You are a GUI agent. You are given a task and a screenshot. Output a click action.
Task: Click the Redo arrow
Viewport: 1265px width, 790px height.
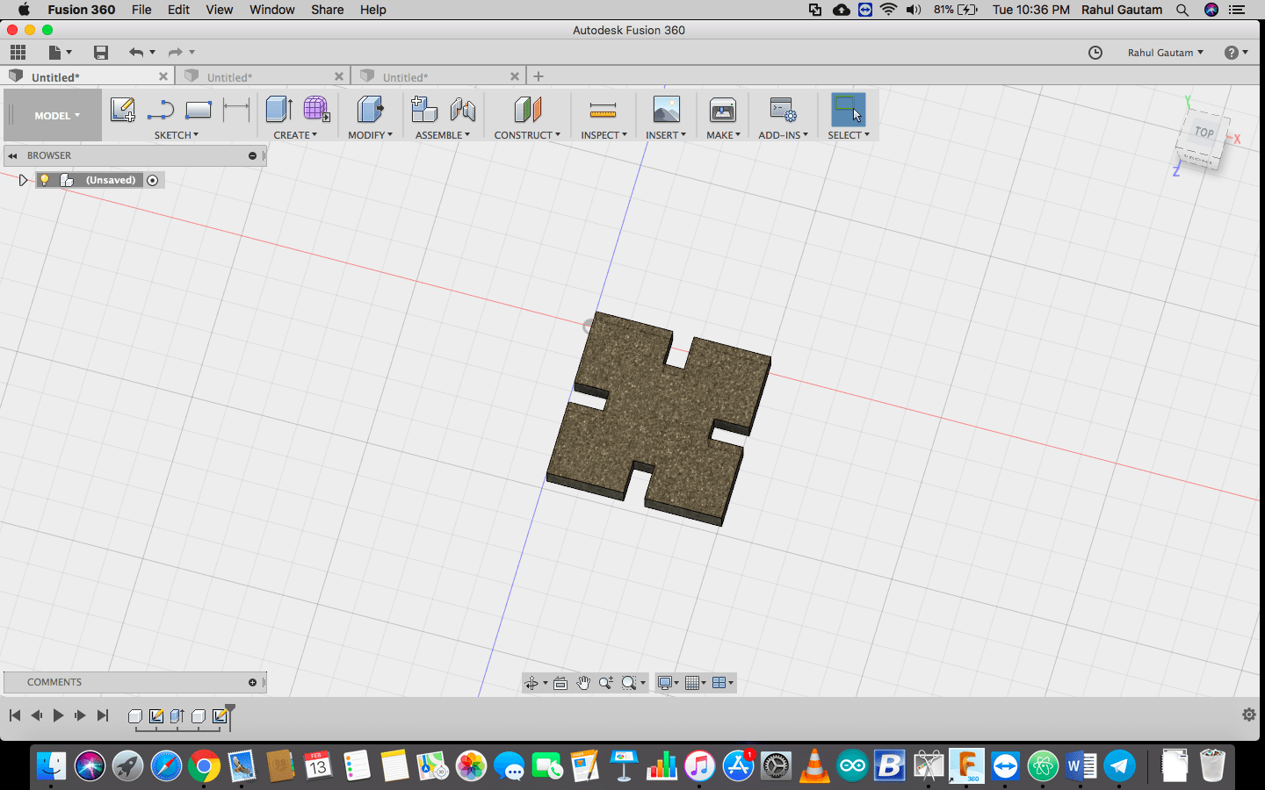(175, 53)
